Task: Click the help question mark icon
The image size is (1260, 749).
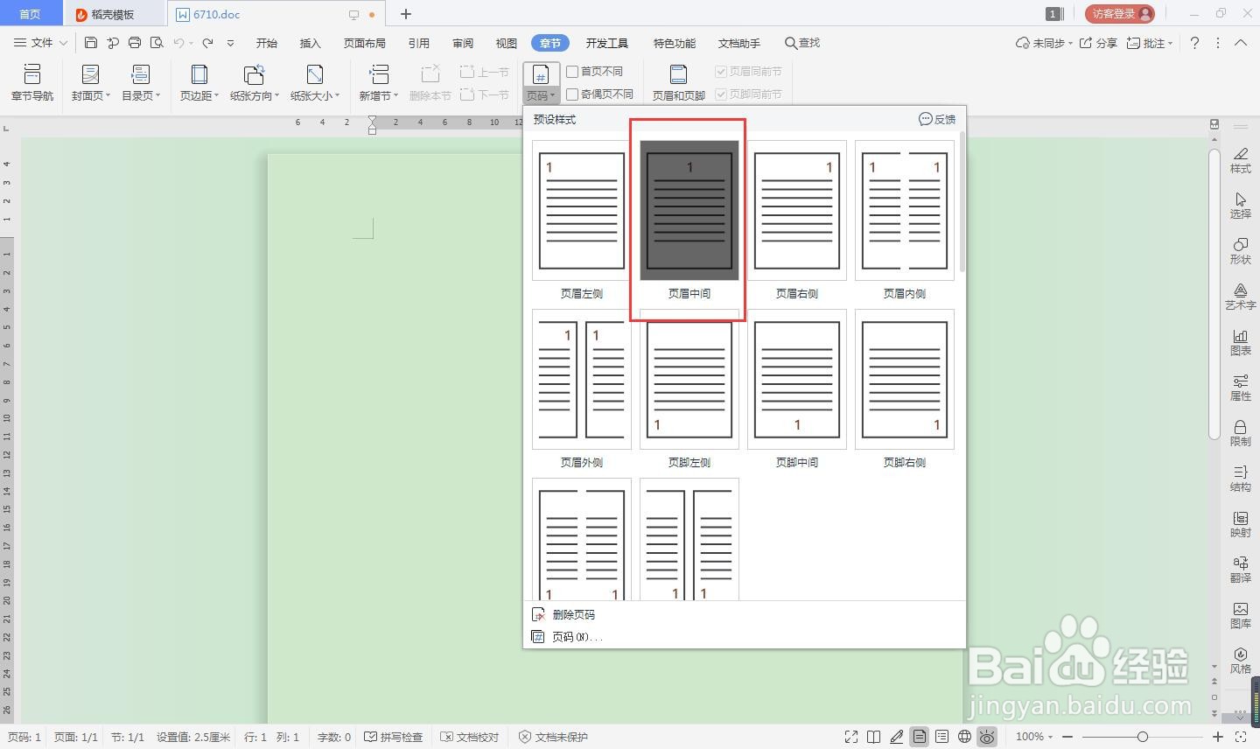Action: pos(1194,43)
